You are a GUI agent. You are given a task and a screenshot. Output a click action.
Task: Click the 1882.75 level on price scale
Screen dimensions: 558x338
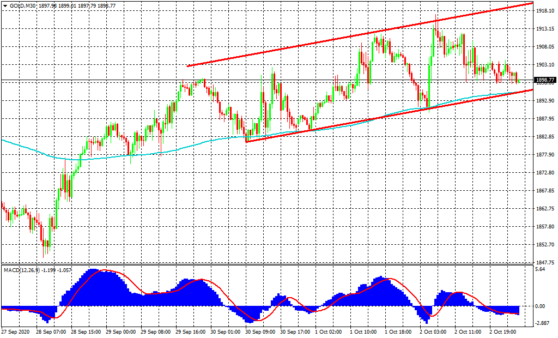point(544,137)
